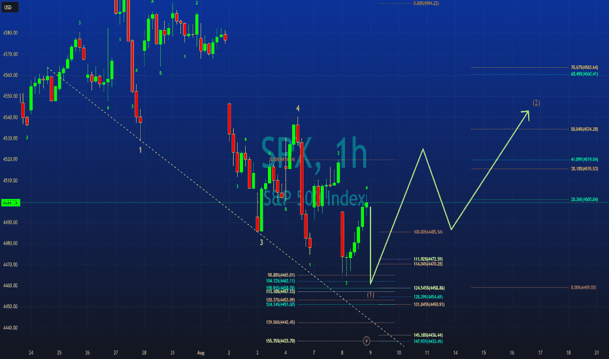
Task: Click the 4540.00 price axis label
Action: click(x=10, y=117)
